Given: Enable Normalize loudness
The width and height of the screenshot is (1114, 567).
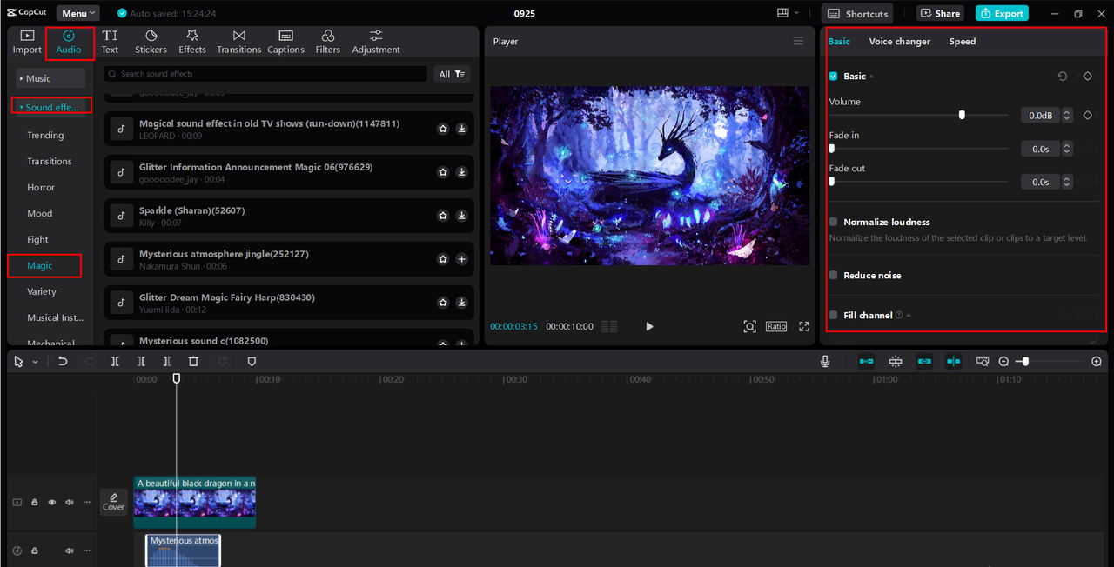Looking at the screenshot, I should click(833, 222).
